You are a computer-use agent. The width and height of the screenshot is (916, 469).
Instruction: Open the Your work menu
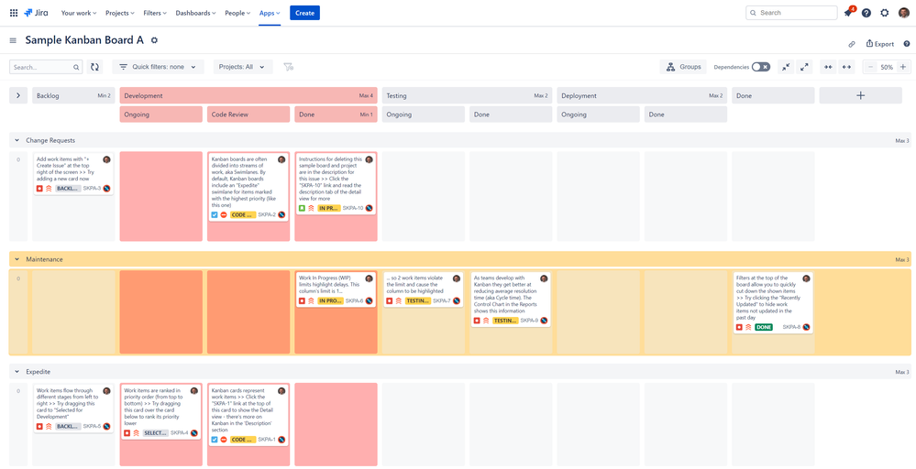click(80, 13)
